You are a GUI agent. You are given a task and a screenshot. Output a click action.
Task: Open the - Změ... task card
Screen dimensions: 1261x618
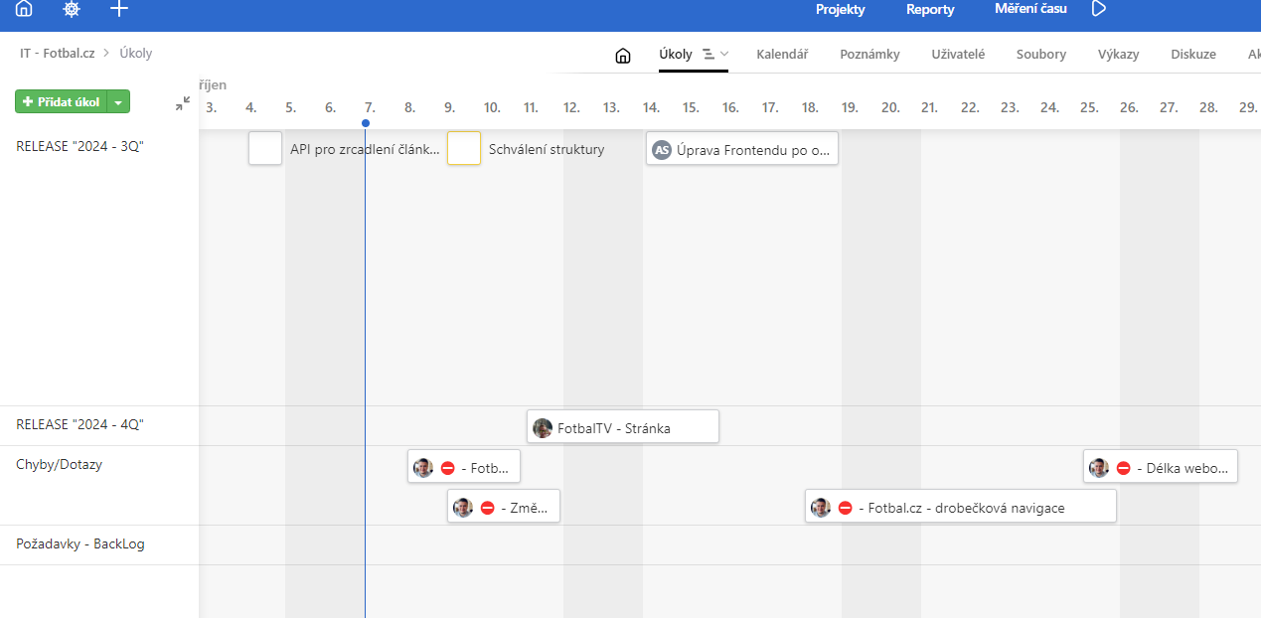click(504, 507)
